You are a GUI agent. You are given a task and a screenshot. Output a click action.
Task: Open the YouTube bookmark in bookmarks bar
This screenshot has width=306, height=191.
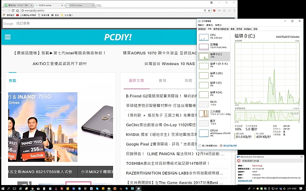point(26,15)
